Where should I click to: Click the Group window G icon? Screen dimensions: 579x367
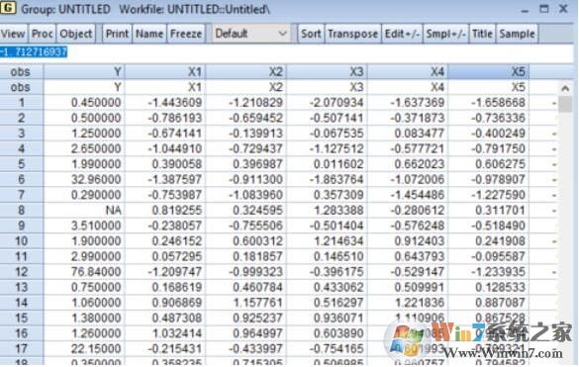(x=8, y=8)
